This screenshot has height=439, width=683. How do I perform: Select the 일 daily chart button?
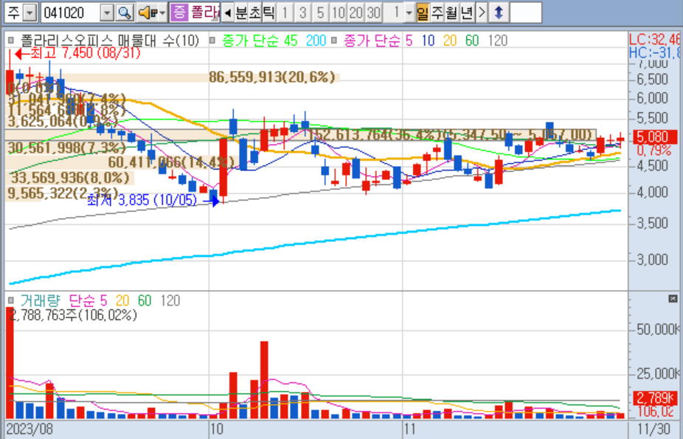(x=423, y=13)
